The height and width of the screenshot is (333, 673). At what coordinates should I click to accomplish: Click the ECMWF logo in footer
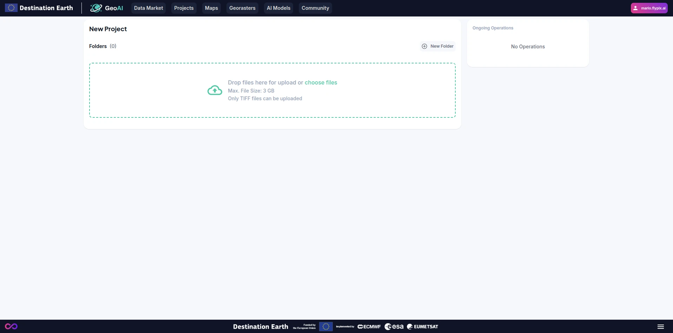[369, 326]
